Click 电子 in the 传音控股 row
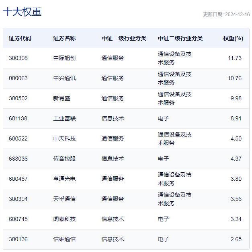 pyautogui.click(x=163, y=159)
